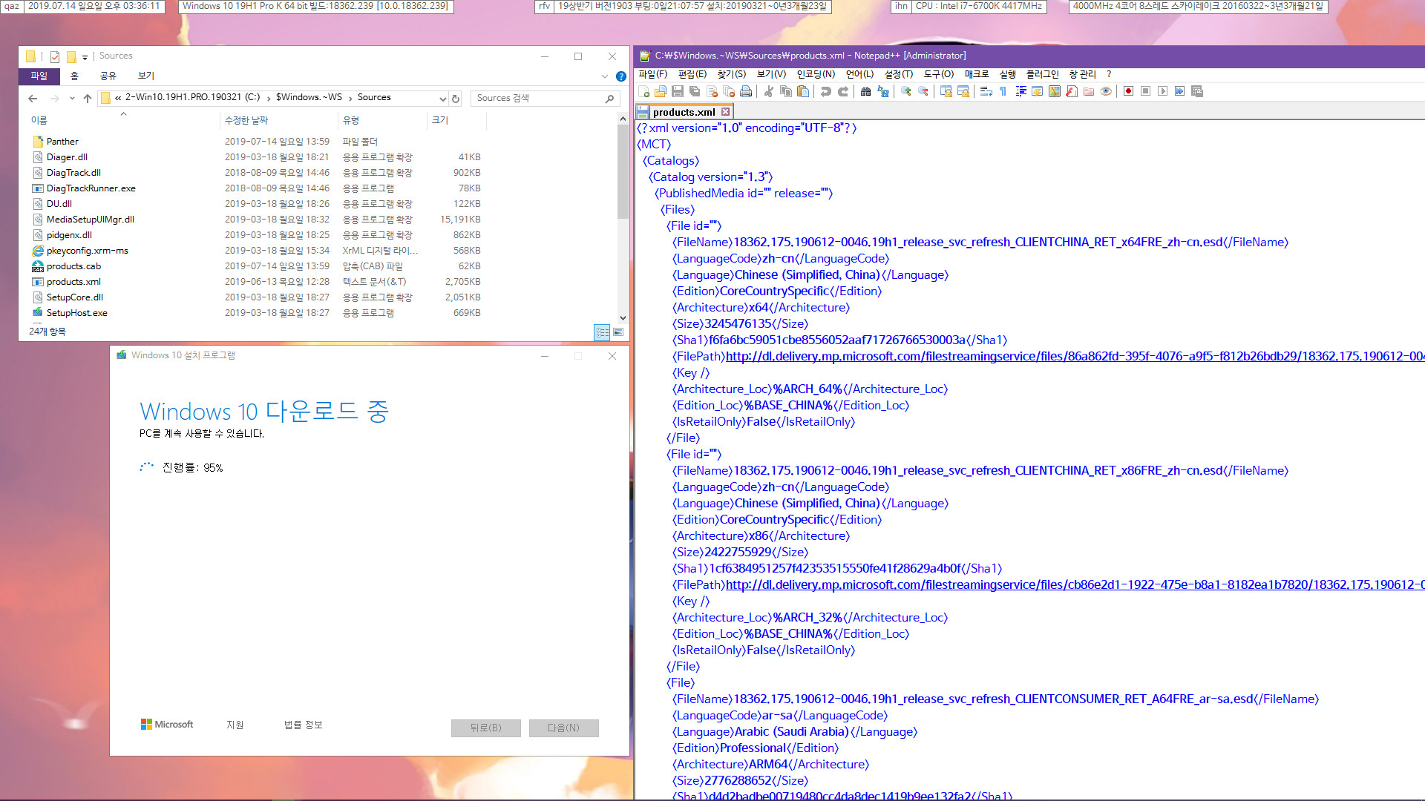
Task: Toggle indent guide in Notepad++ toolbar
Action: (x=1021, y=91)
